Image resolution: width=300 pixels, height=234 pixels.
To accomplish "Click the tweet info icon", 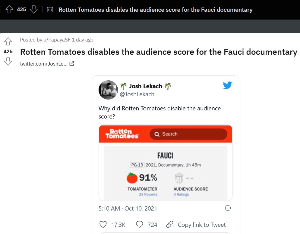I will 228,208.
